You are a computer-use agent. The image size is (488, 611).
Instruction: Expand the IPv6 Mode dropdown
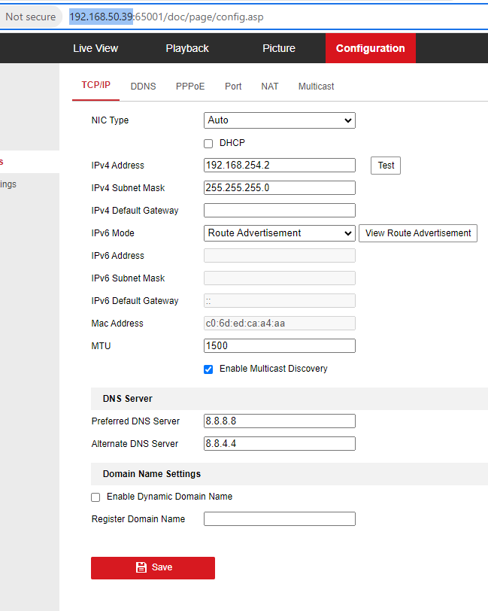[x=279, y=233]
